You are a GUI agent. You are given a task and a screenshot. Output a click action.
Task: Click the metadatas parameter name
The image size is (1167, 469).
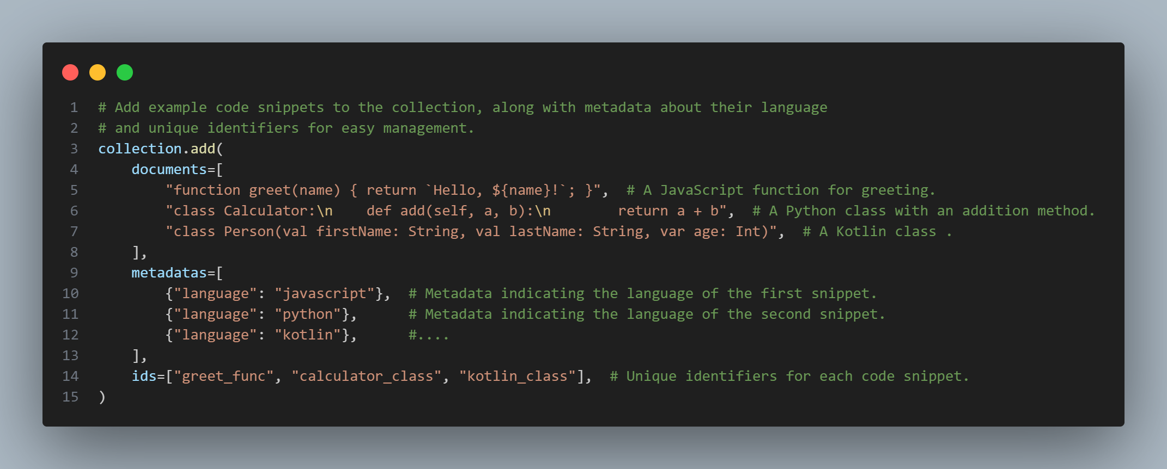[x=169, y=273]
